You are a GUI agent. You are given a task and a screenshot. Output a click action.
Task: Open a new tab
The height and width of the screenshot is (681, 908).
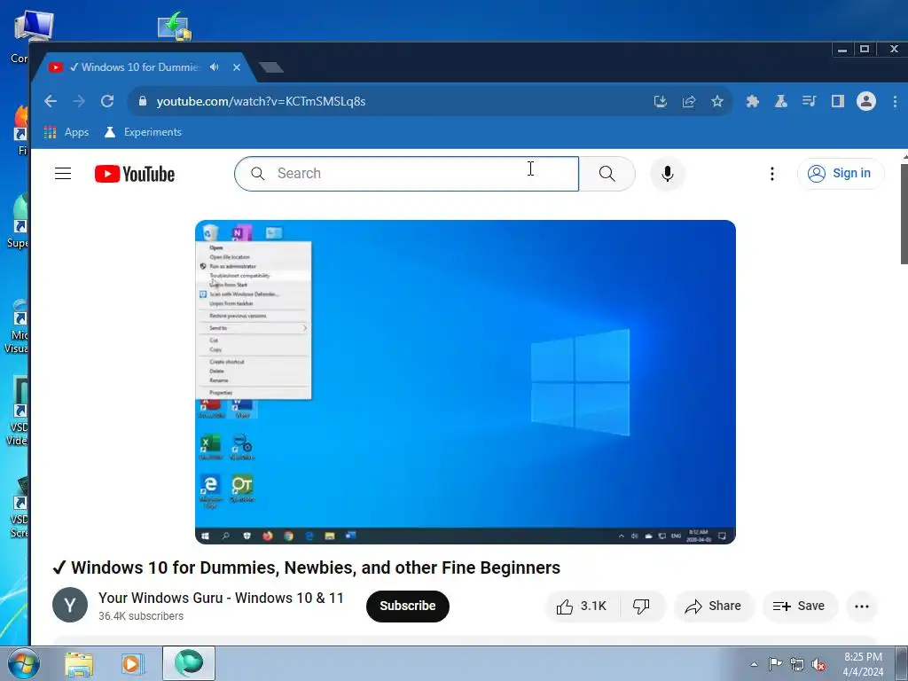pyautogui.click(x=271, y=67)
